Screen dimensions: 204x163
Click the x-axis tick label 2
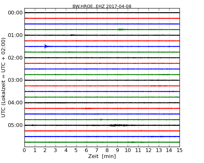click(x=45, y=150)
